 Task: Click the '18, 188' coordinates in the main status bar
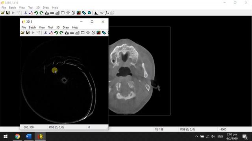[159, 129]
